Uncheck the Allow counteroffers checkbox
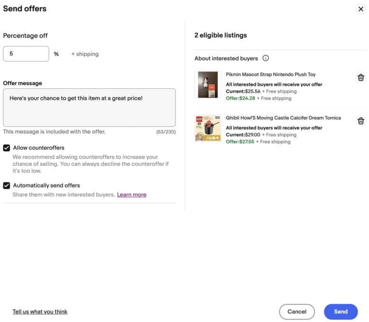Image resolution: width=369 pixels, height=322 pixels. 7,148
